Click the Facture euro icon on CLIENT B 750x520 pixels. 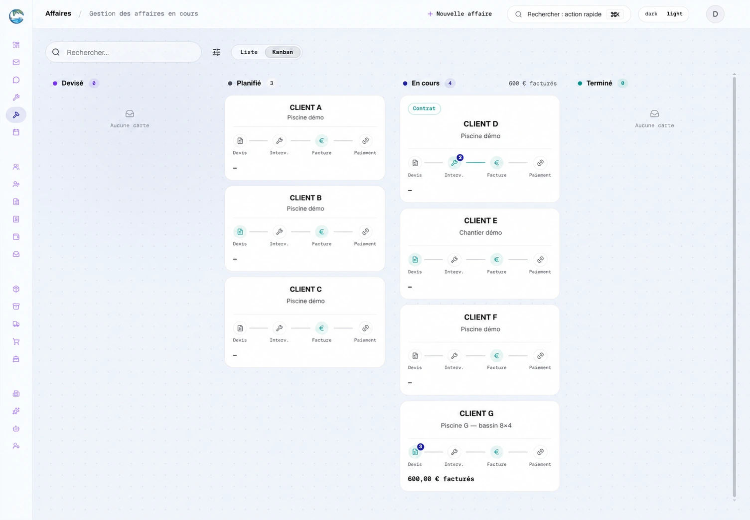coord(321,232)
